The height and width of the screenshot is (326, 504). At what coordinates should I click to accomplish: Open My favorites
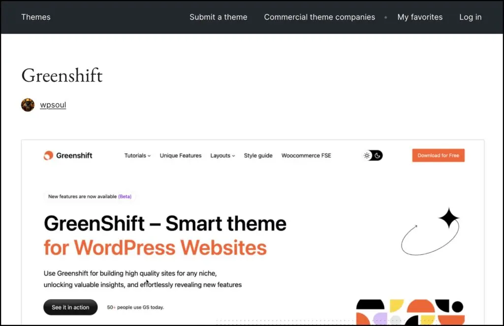(420, 17)
